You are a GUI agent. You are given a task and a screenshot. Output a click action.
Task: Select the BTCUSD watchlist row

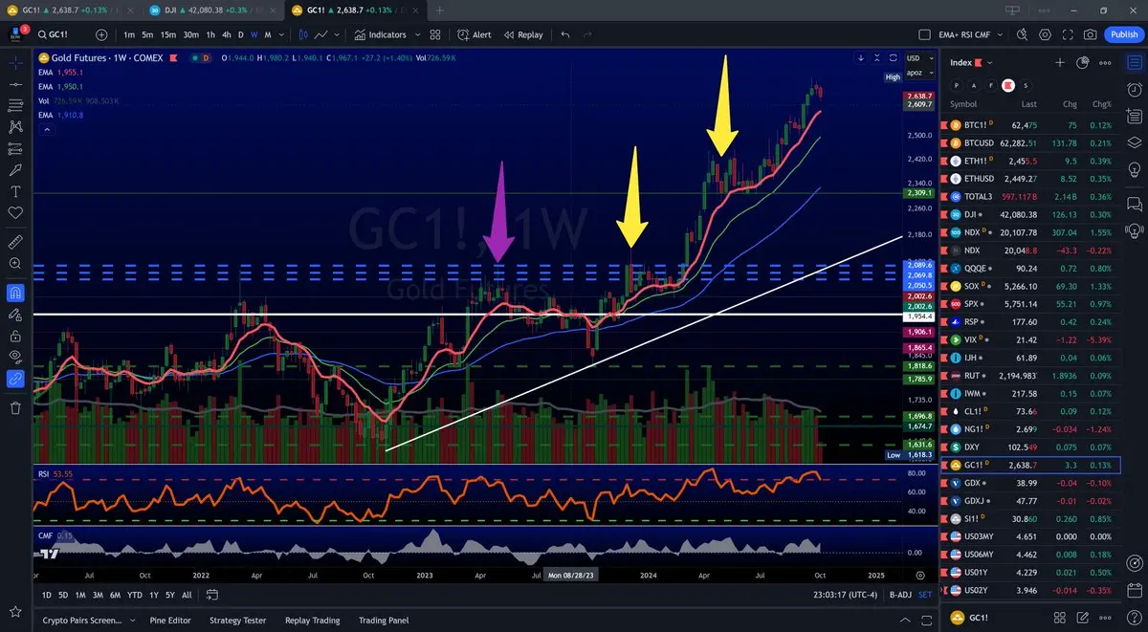pyautogui.click(x=1030, y=142)
